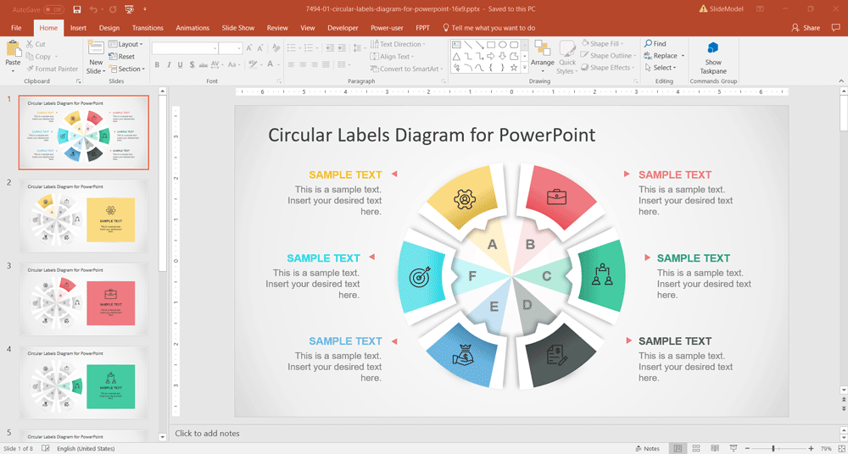Screen dimensions: 848x454
Task: Click spell check icon in status bar
Action: (46, 449)
